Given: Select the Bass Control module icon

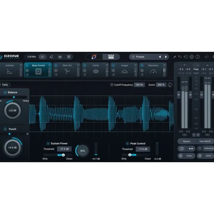Looking at the screenshot, I should (38, 71).
